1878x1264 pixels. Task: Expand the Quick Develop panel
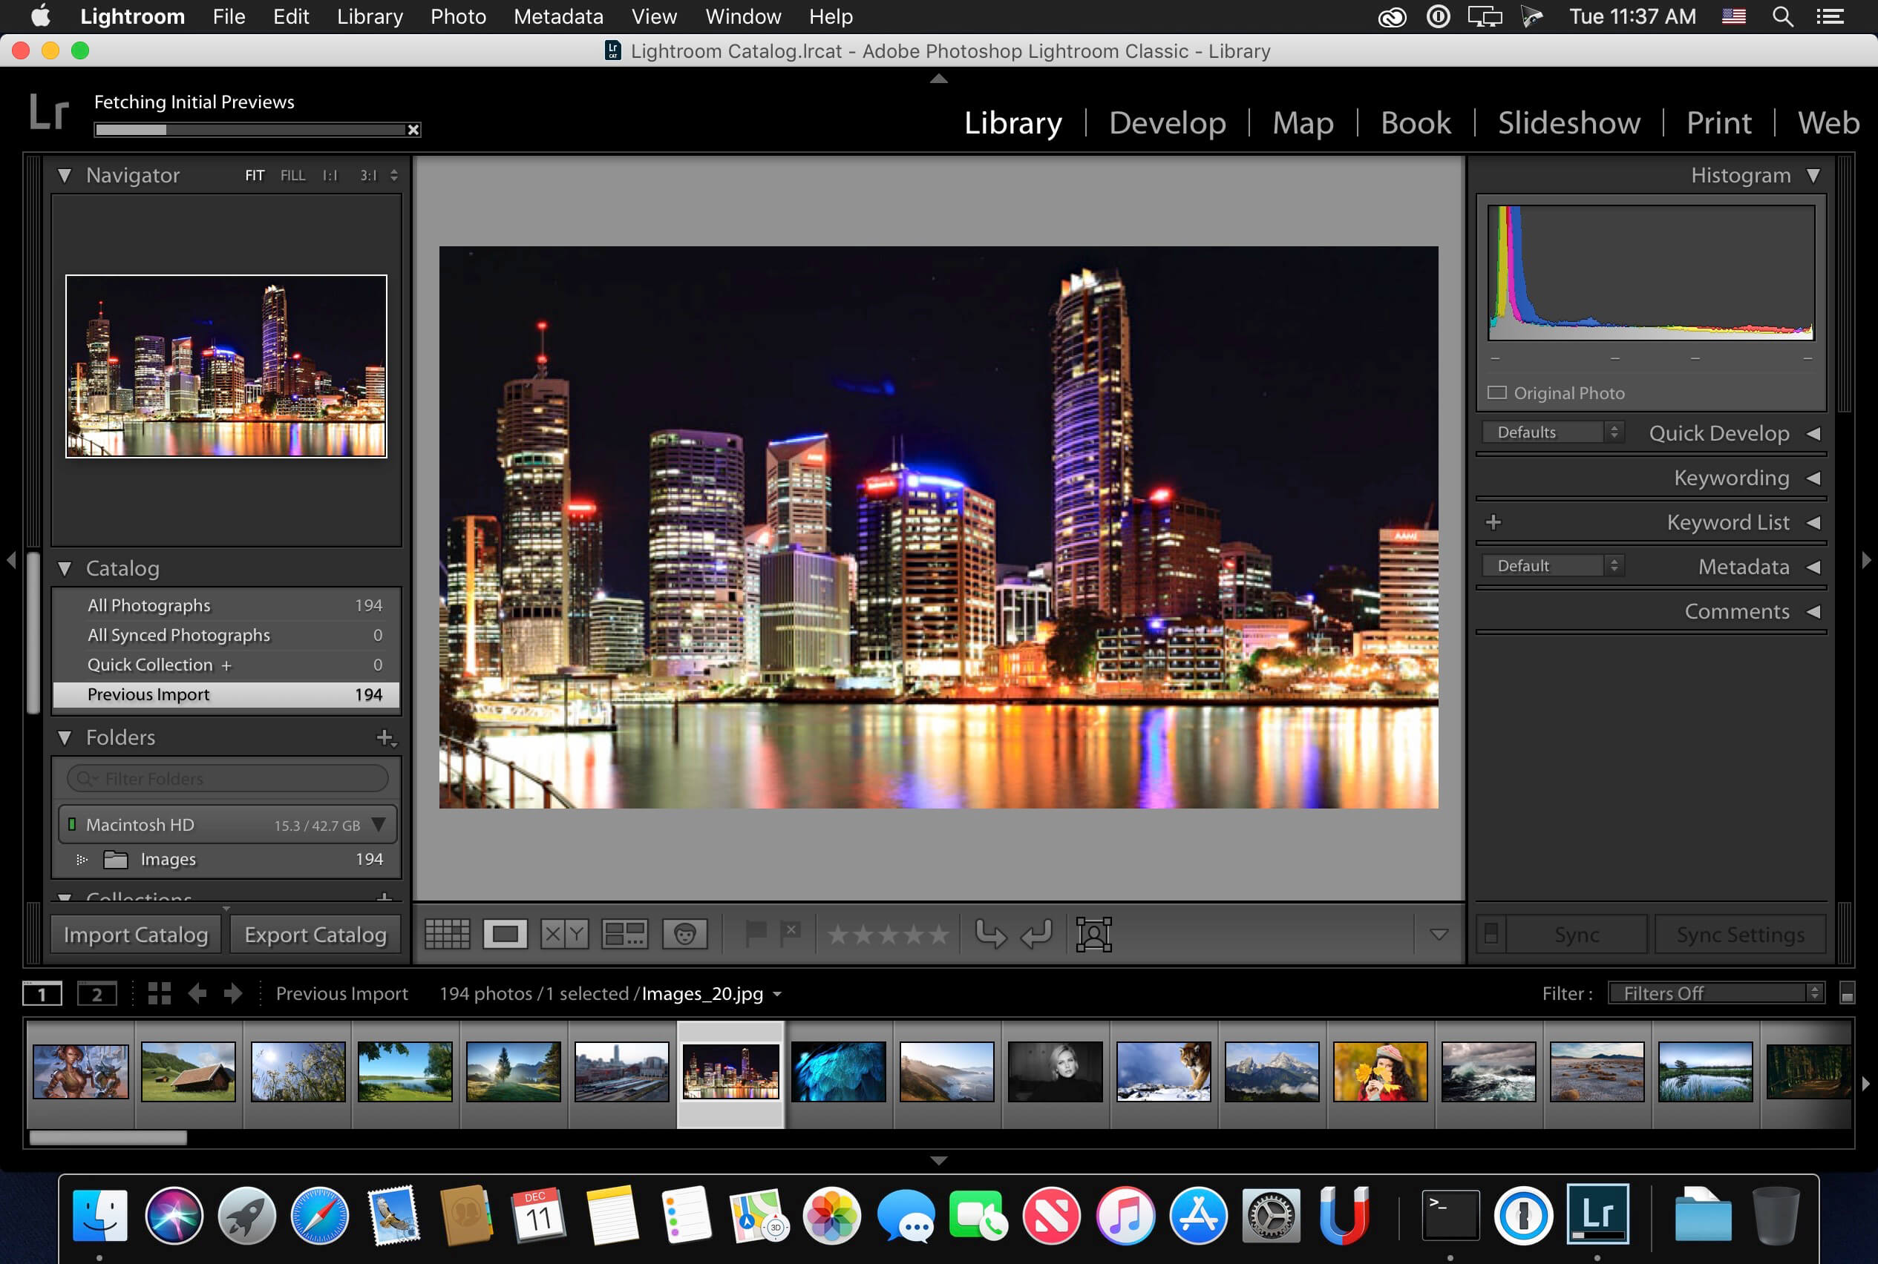1812,433
